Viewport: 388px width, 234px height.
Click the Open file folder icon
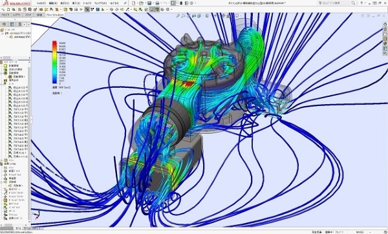pyautogui.click(x=141, y=3)
